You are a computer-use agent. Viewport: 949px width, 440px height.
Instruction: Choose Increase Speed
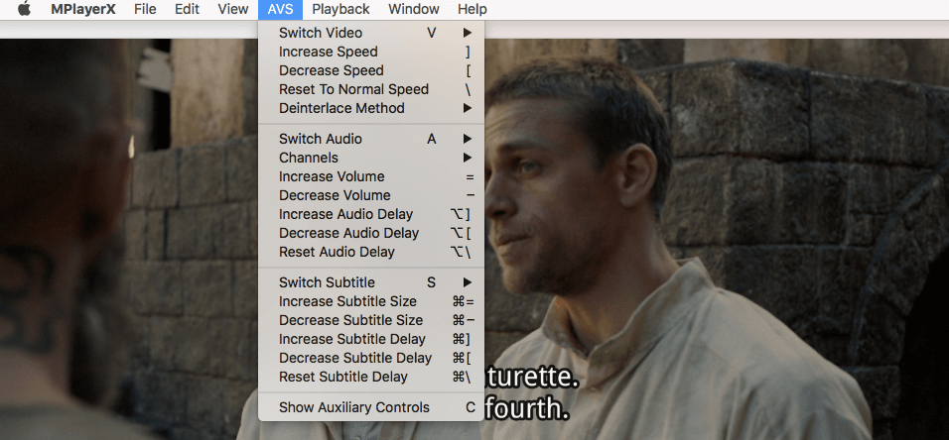pyautogui.click(x=371, y=52)
